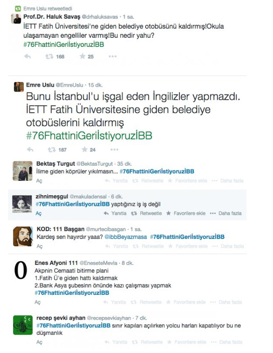Click Yanıtla on zihnimeşgul's tweet
Viewport: 273px width, 353px height.
[115, 213]
